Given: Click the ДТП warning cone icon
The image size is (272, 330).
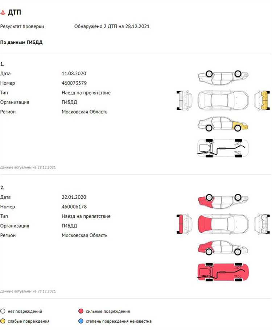Looking at the screenshot, I should click(3, 12).
